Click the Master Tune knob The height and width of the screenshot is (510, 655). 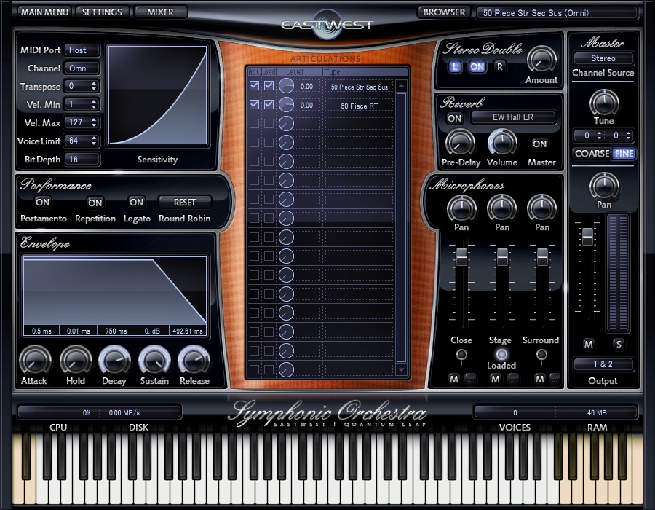(603, 103)
